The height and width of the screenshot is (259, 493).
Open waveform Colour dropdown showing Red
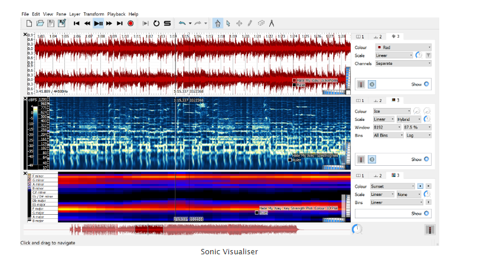(403, 47)
